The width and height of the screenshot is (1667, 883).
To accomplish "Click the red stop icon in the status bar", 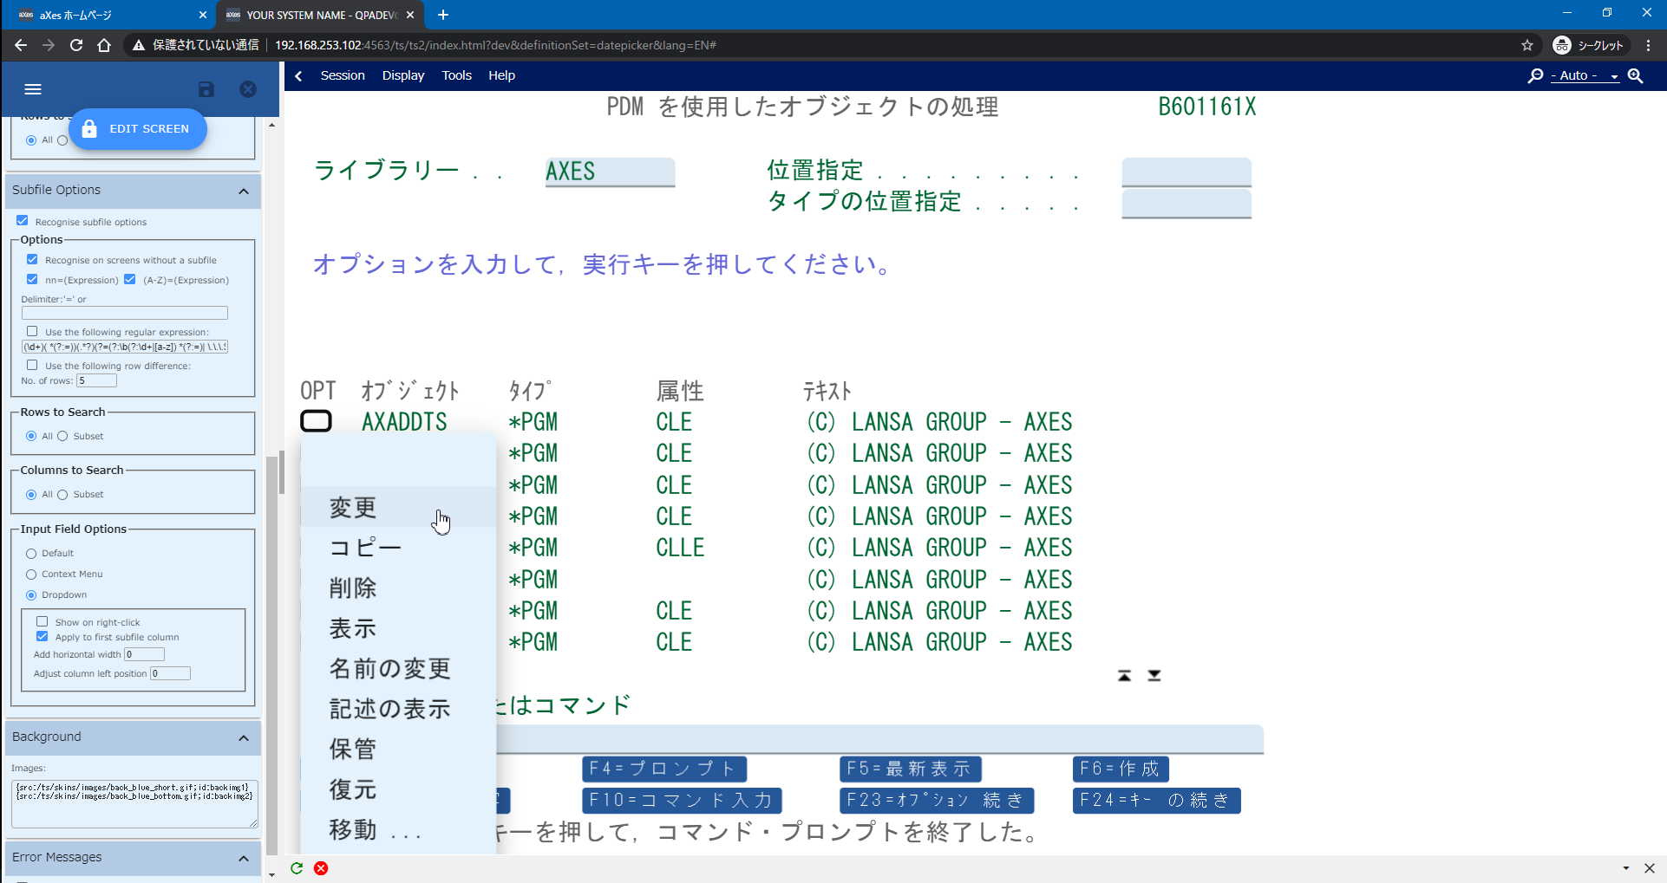I will pyautogui.click(x=322, y=867).
